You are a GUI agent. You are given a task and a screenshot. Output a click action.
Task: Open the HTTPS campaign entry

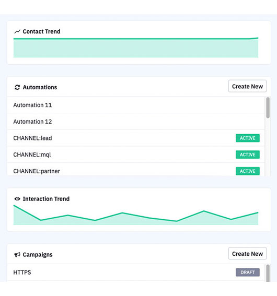136,272
